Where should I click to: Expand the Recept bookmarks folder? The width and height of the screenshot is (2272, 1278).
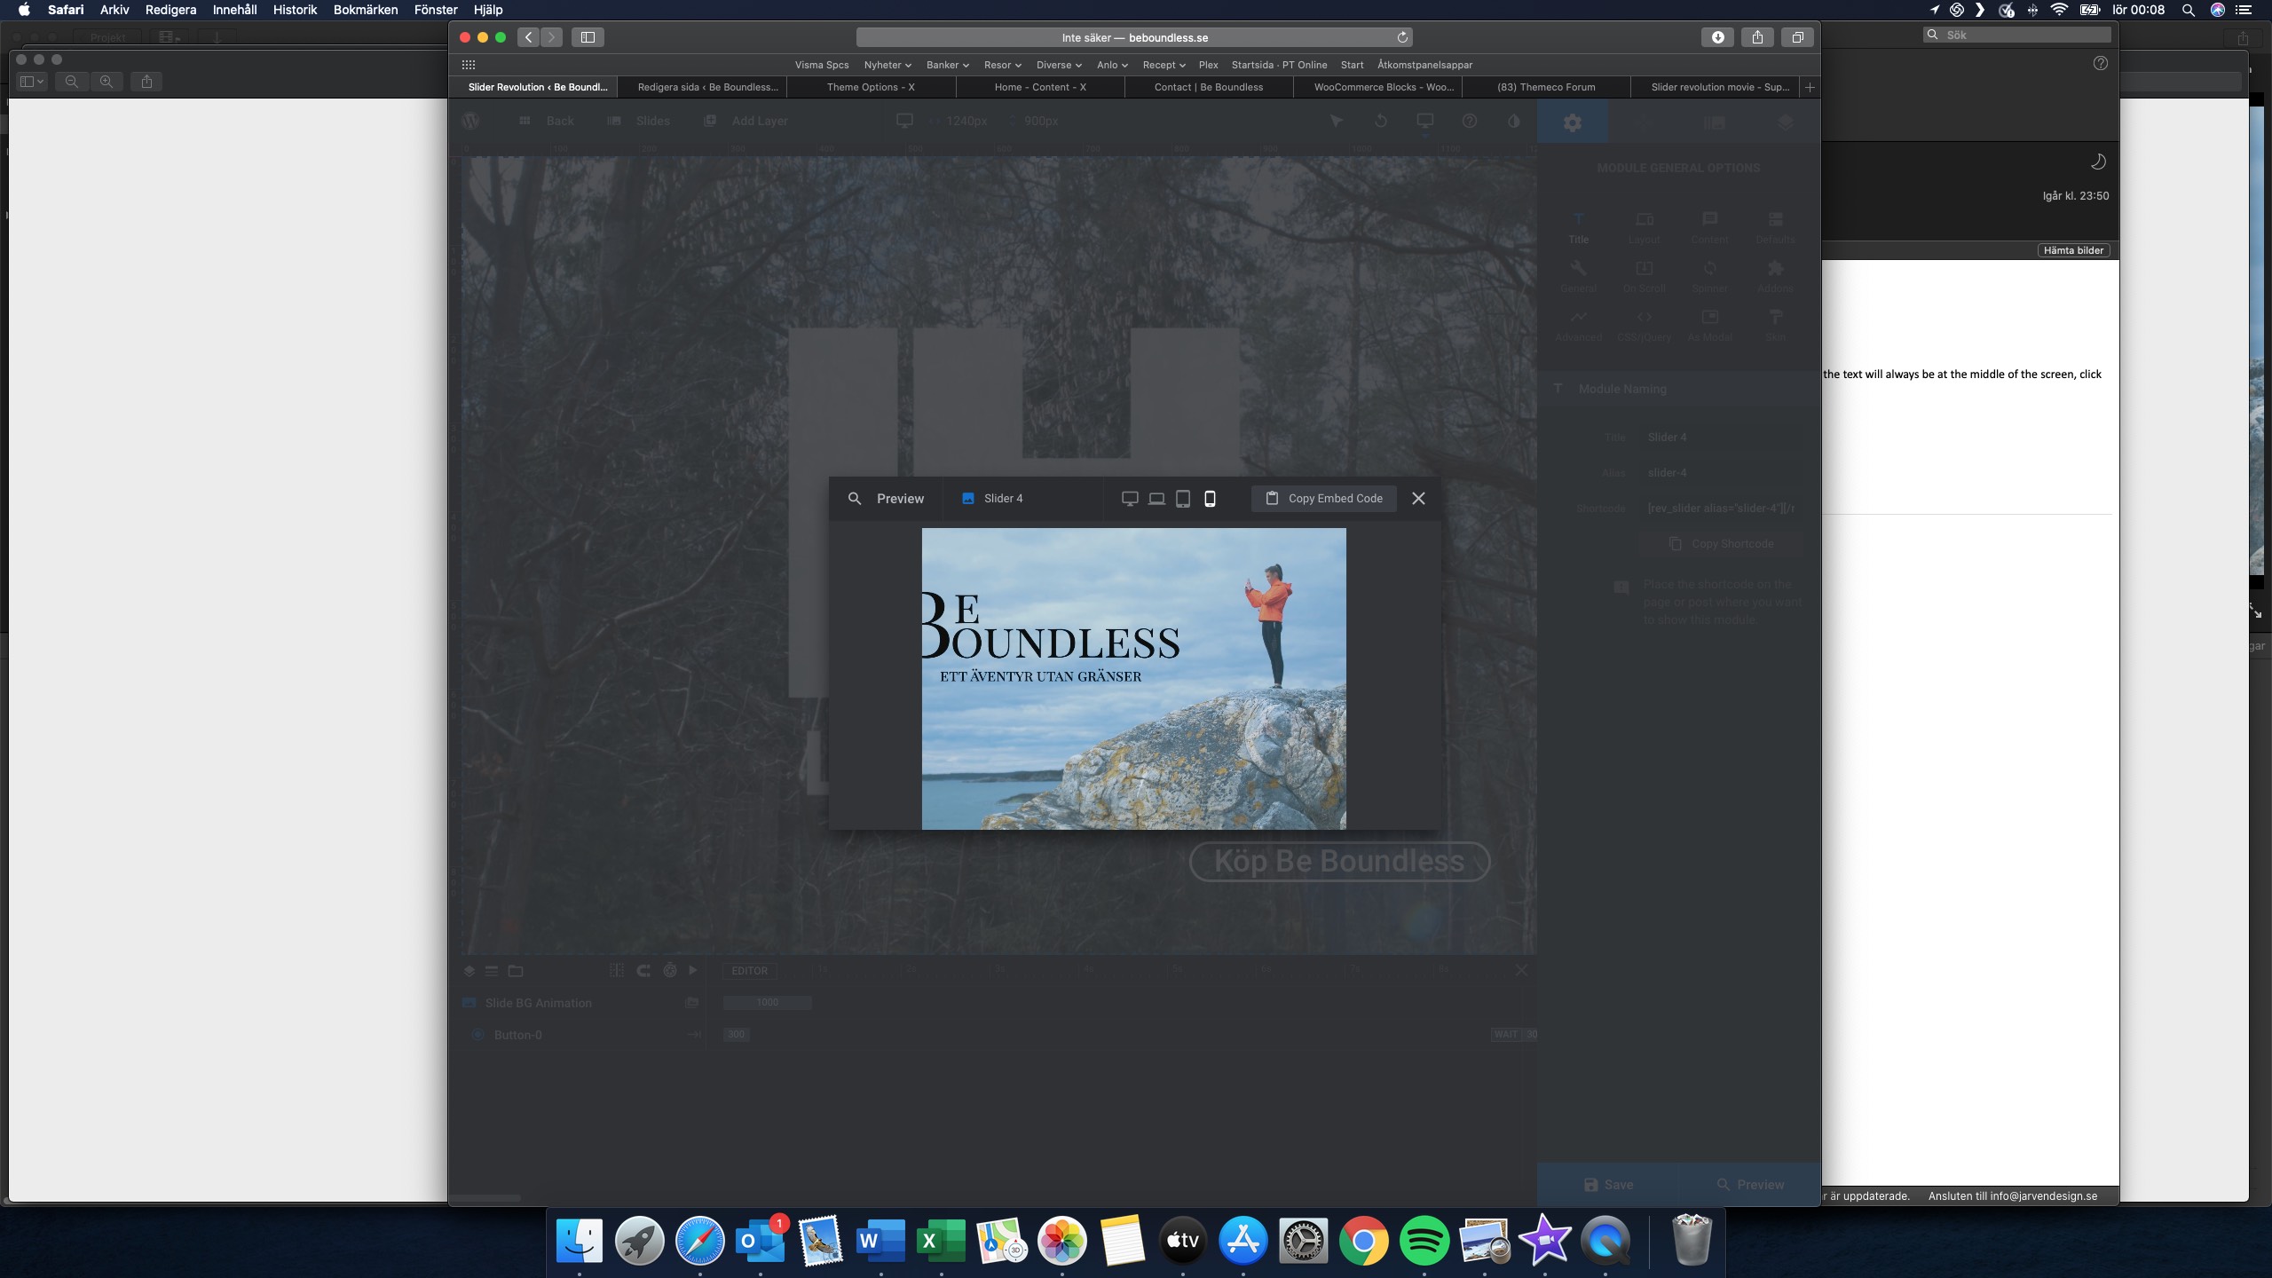[x=1164, y=65]
